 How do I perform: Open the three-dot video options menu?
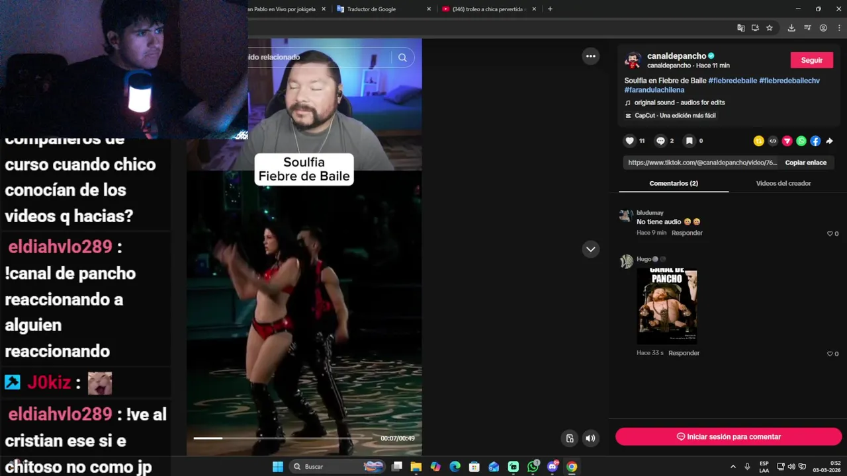(591, 56)
